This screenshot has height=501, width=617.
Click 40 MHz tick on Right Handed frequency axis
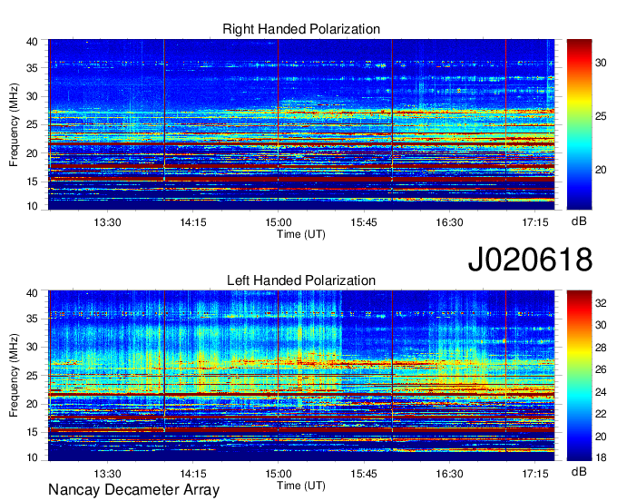click(x=32, y=42)
